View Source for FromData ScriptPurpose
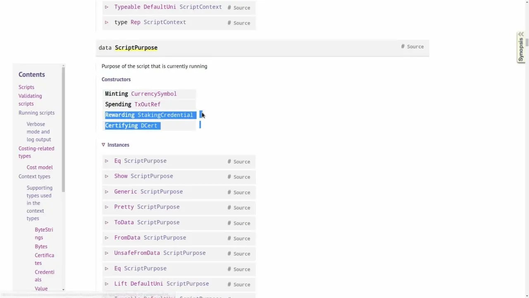This screenshot has height=298, width=529. coord(241,238)
